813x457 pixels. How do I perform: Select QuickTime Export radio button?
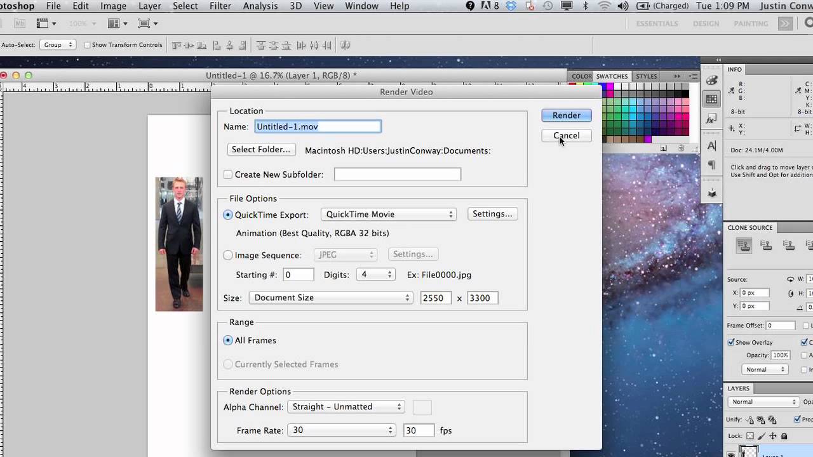[x=228, y=215]
